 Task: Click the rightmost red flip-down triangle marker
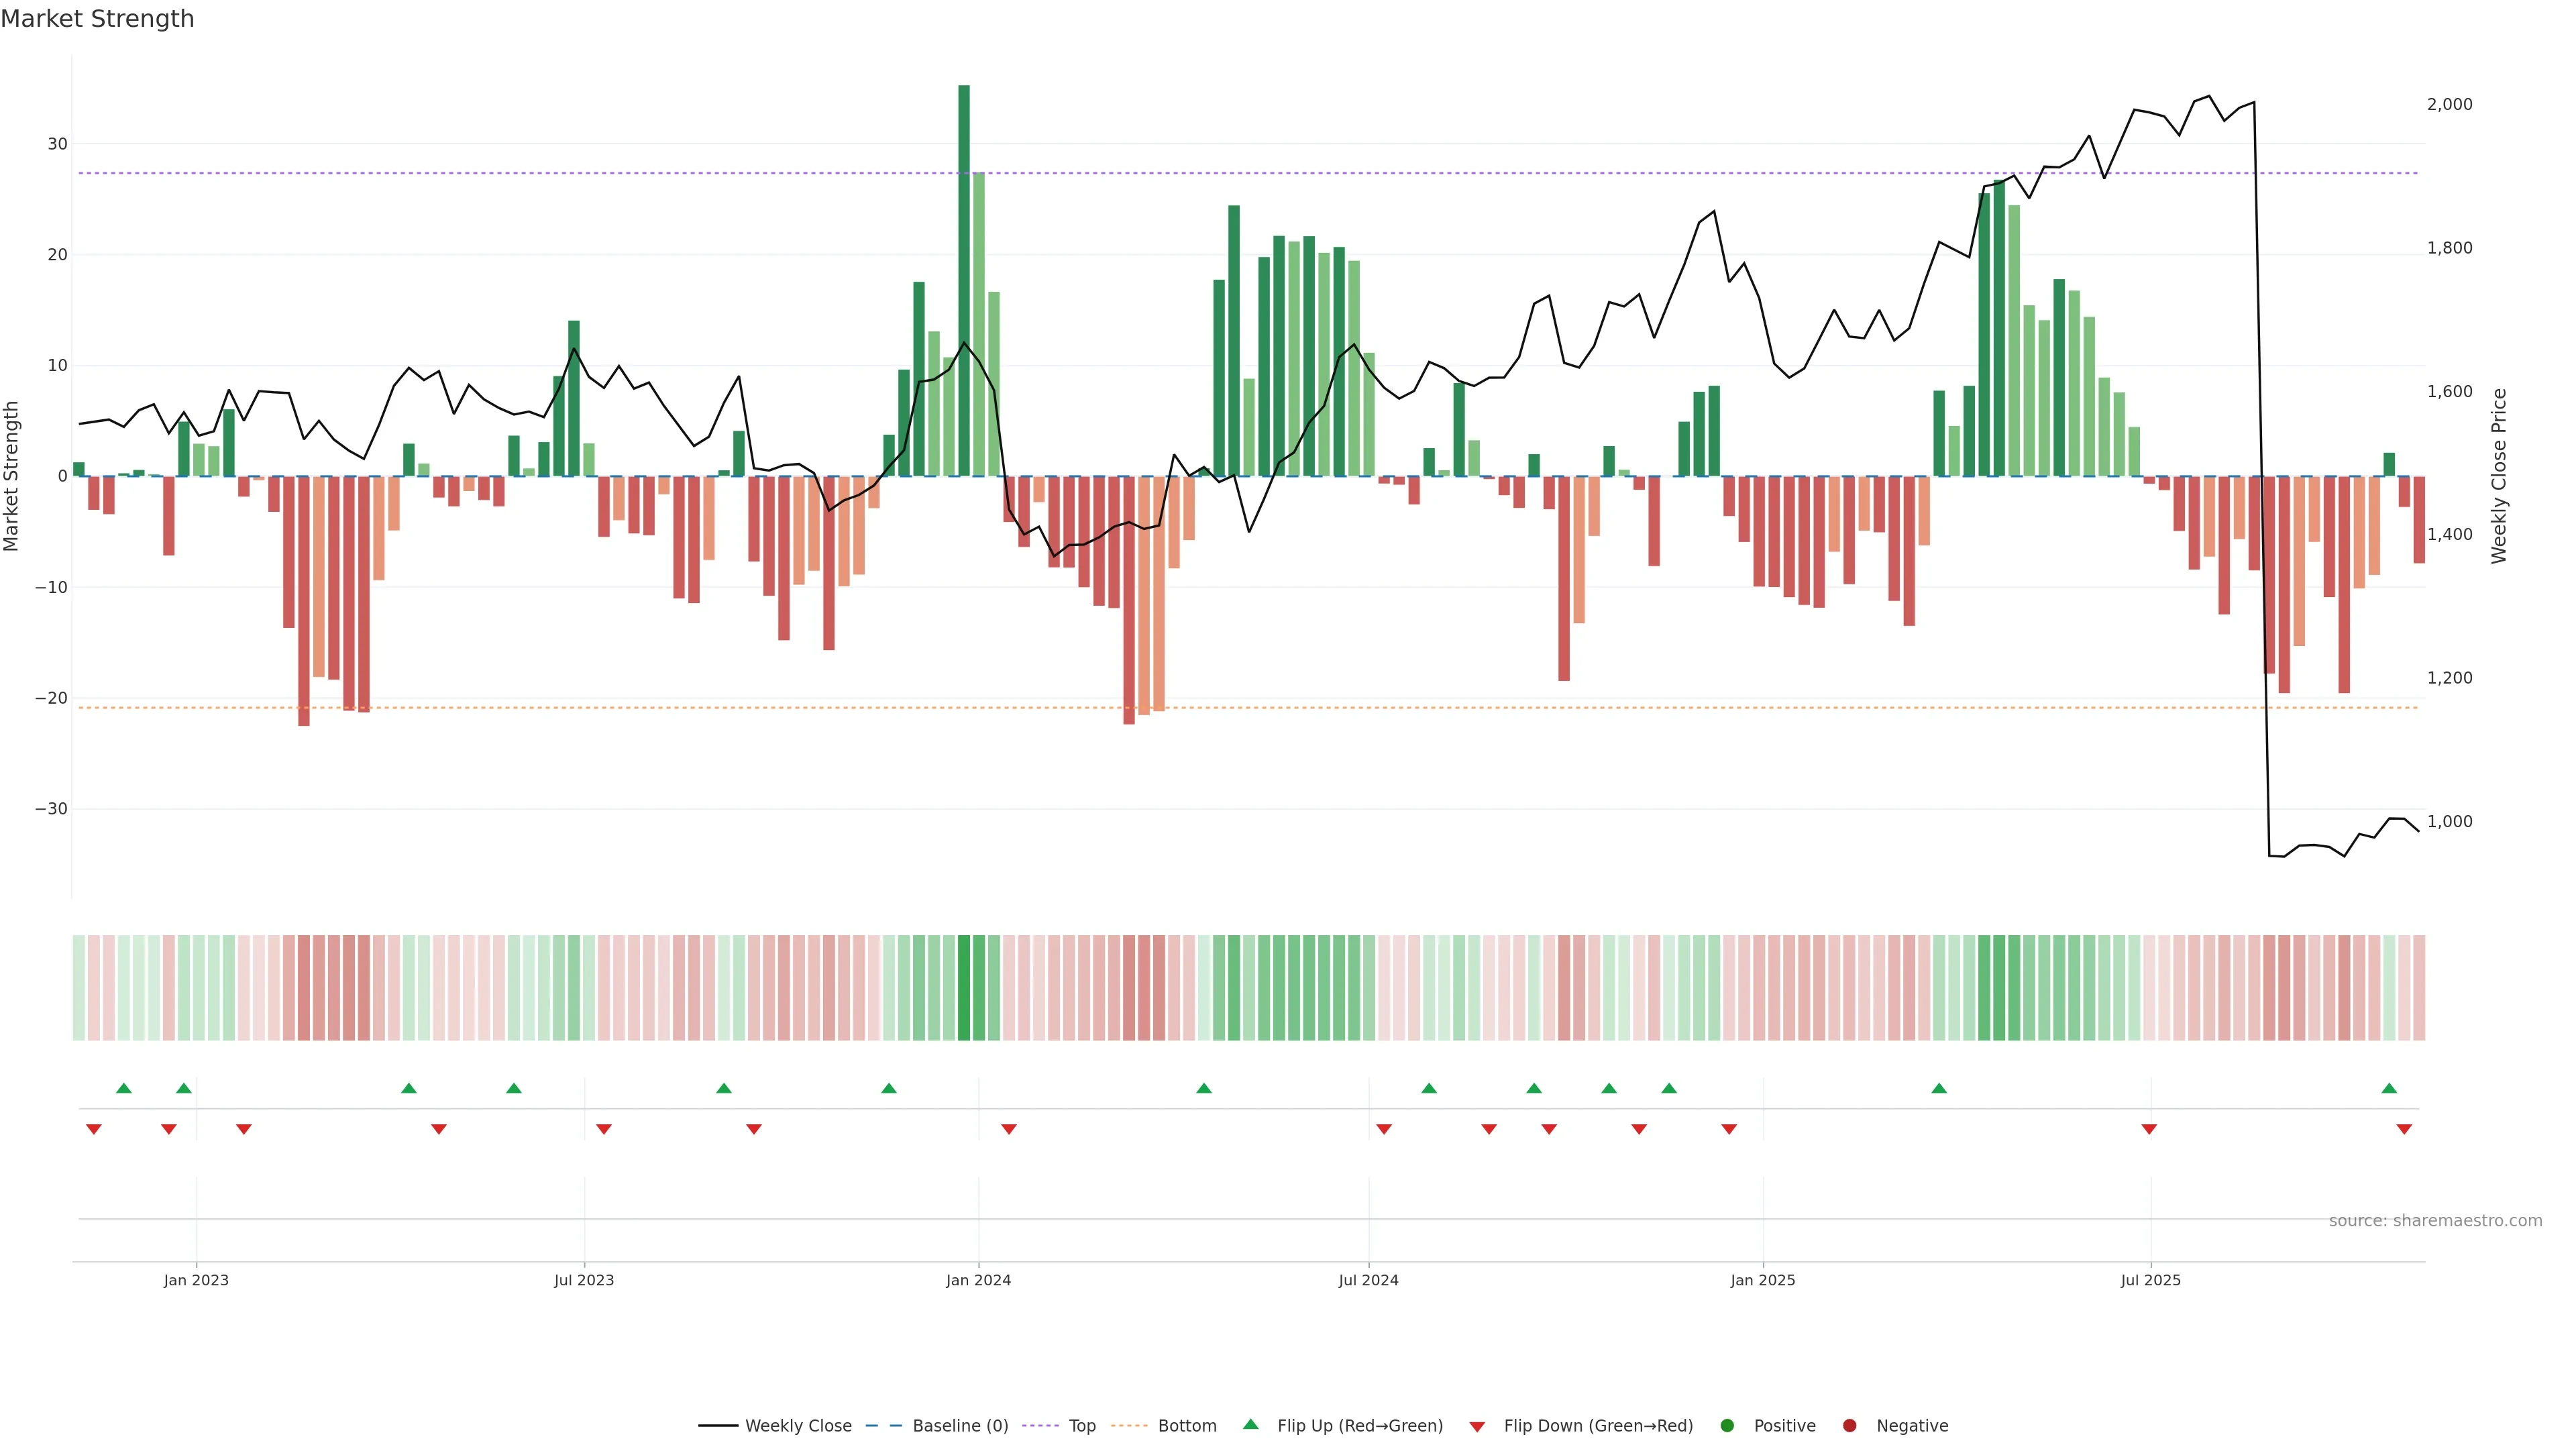(2404, 1129)
